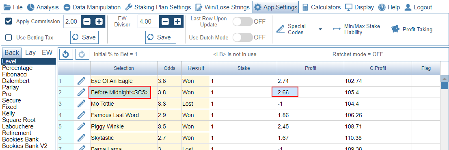The height and width of the screenshot is (150, 449).
Task: Decrease EW Divisor with minus icon
Action: coord(166,22)
